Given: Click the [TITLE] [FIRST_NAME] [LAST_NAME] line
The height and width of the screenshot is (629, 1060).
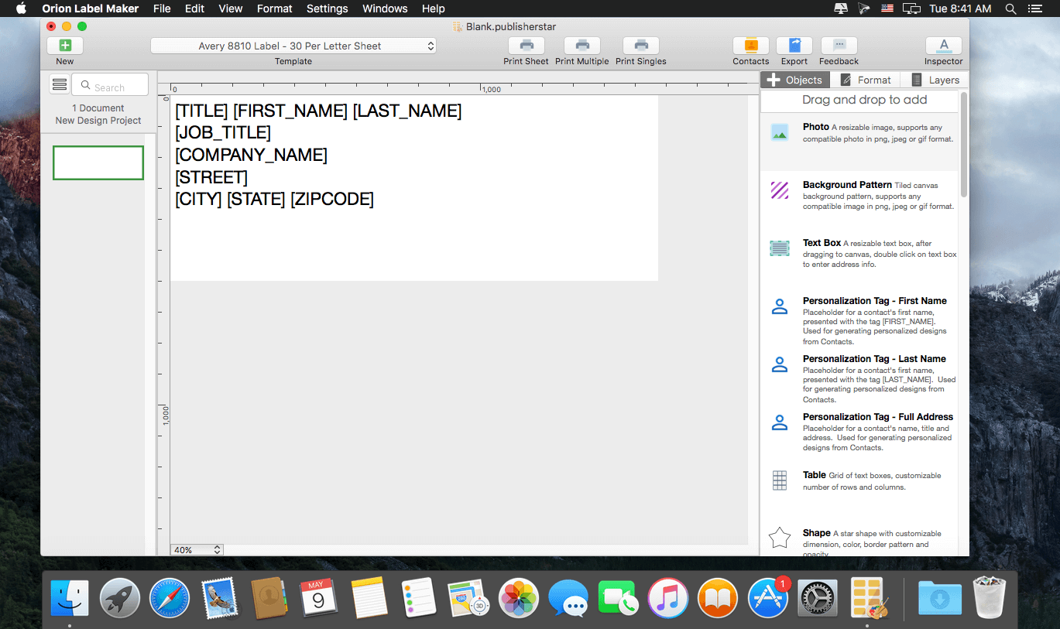Looking at the screenshot, I should tap(318, 111).
